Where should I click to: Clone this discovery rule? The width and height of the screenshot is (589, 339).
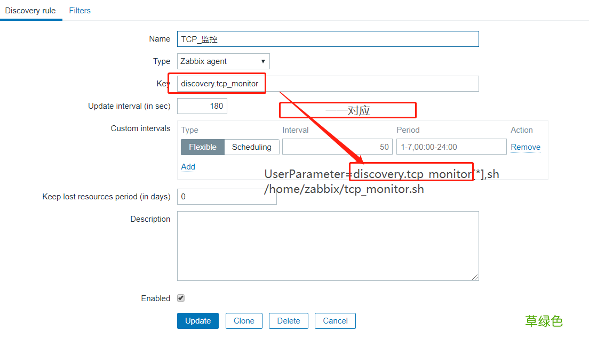[244, 321]
